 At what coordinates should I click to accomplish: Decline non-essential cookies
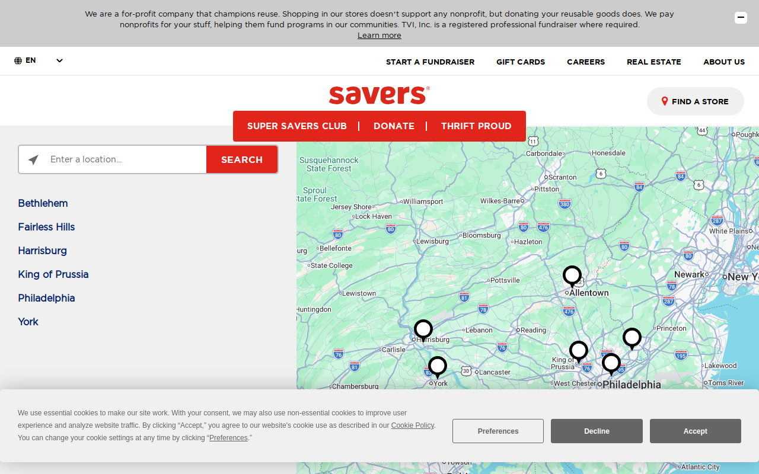[x=597, y=431]
